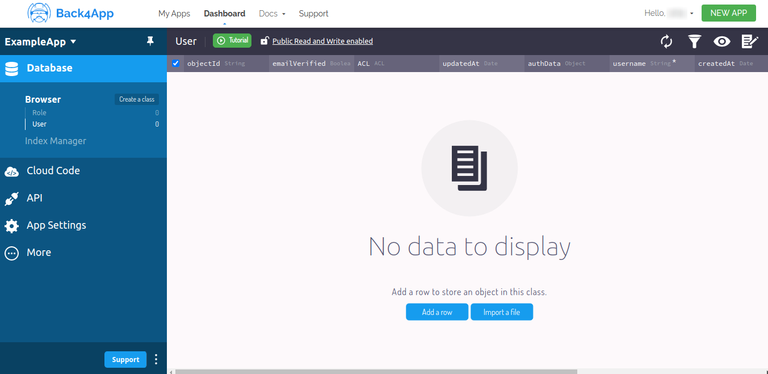Go to My Apps in top navigation

tap(174, 14)
